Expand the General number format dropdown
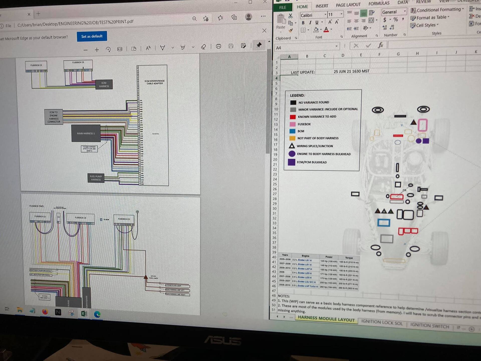The image size is (481, 361). point(405,11)
